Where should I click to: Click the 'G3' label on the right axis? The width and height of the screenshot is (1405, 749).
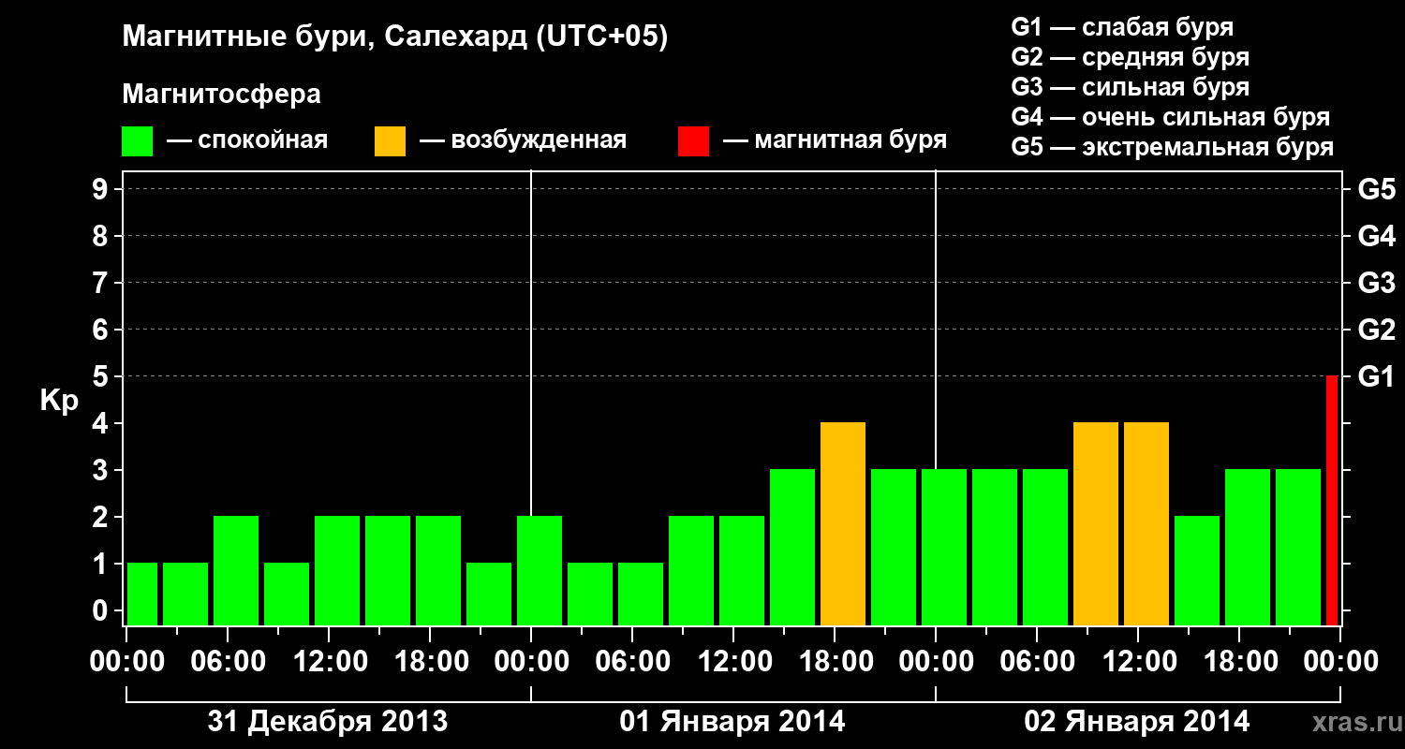coord(1377,283)
